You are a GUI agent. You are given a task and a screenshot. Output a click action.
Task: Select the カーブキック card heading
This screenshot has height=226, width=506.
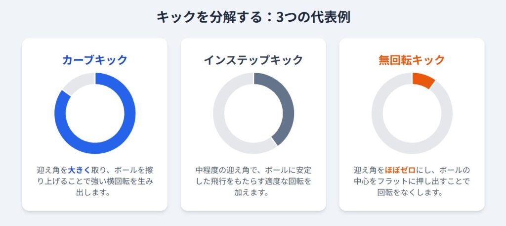pyautogui.click(x=95, y=60)
